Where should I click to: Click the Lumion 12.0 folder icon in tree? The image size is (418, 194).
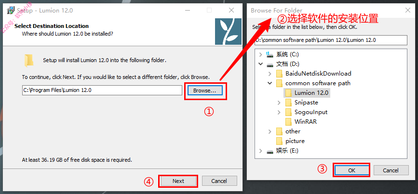288,92
